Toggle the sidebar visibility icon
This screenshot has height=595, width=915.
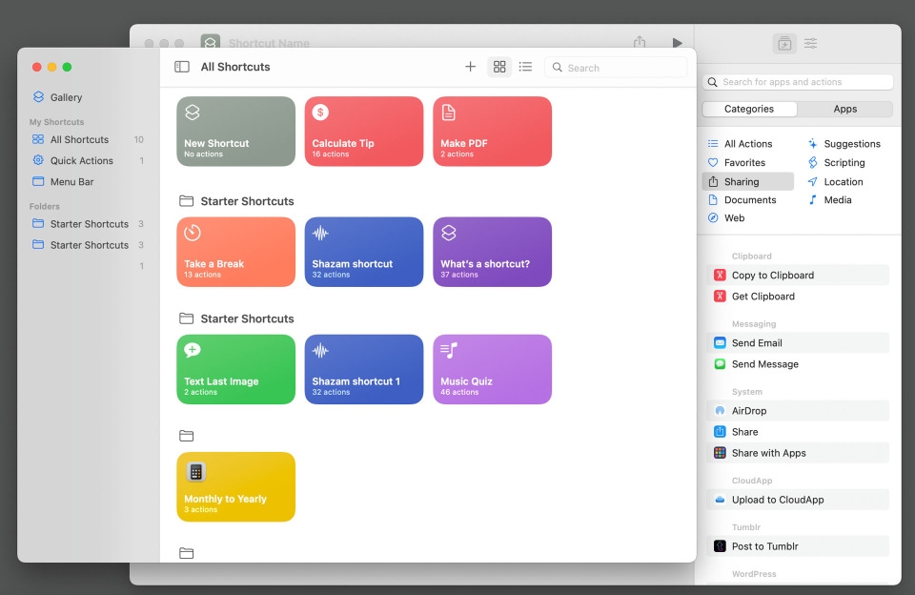(x=182, y=67)
